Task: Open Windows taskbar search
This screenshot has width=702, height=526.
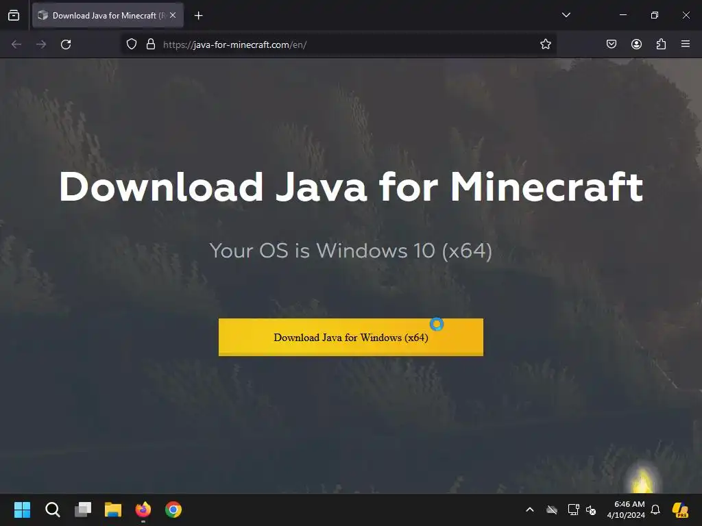Action: [x=52, y=510]
